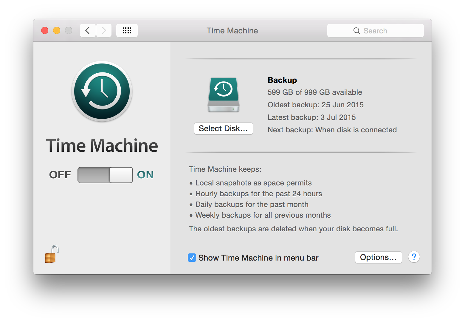Image resolution: width=465 pixels, height=322 pixels.
Task: Go back to the previous preferences pane
Action: click(x=88, y=30)
